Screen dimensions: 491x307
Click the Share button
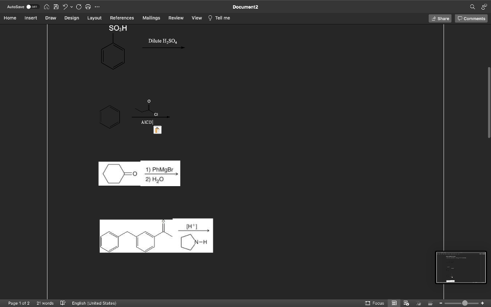coord(440,18)
